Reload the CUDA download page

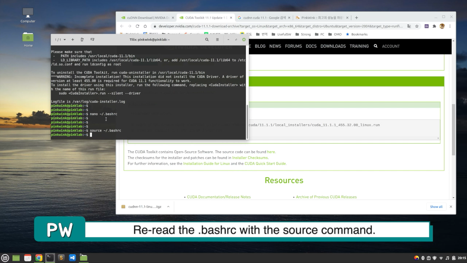click(x=137, y=26)
